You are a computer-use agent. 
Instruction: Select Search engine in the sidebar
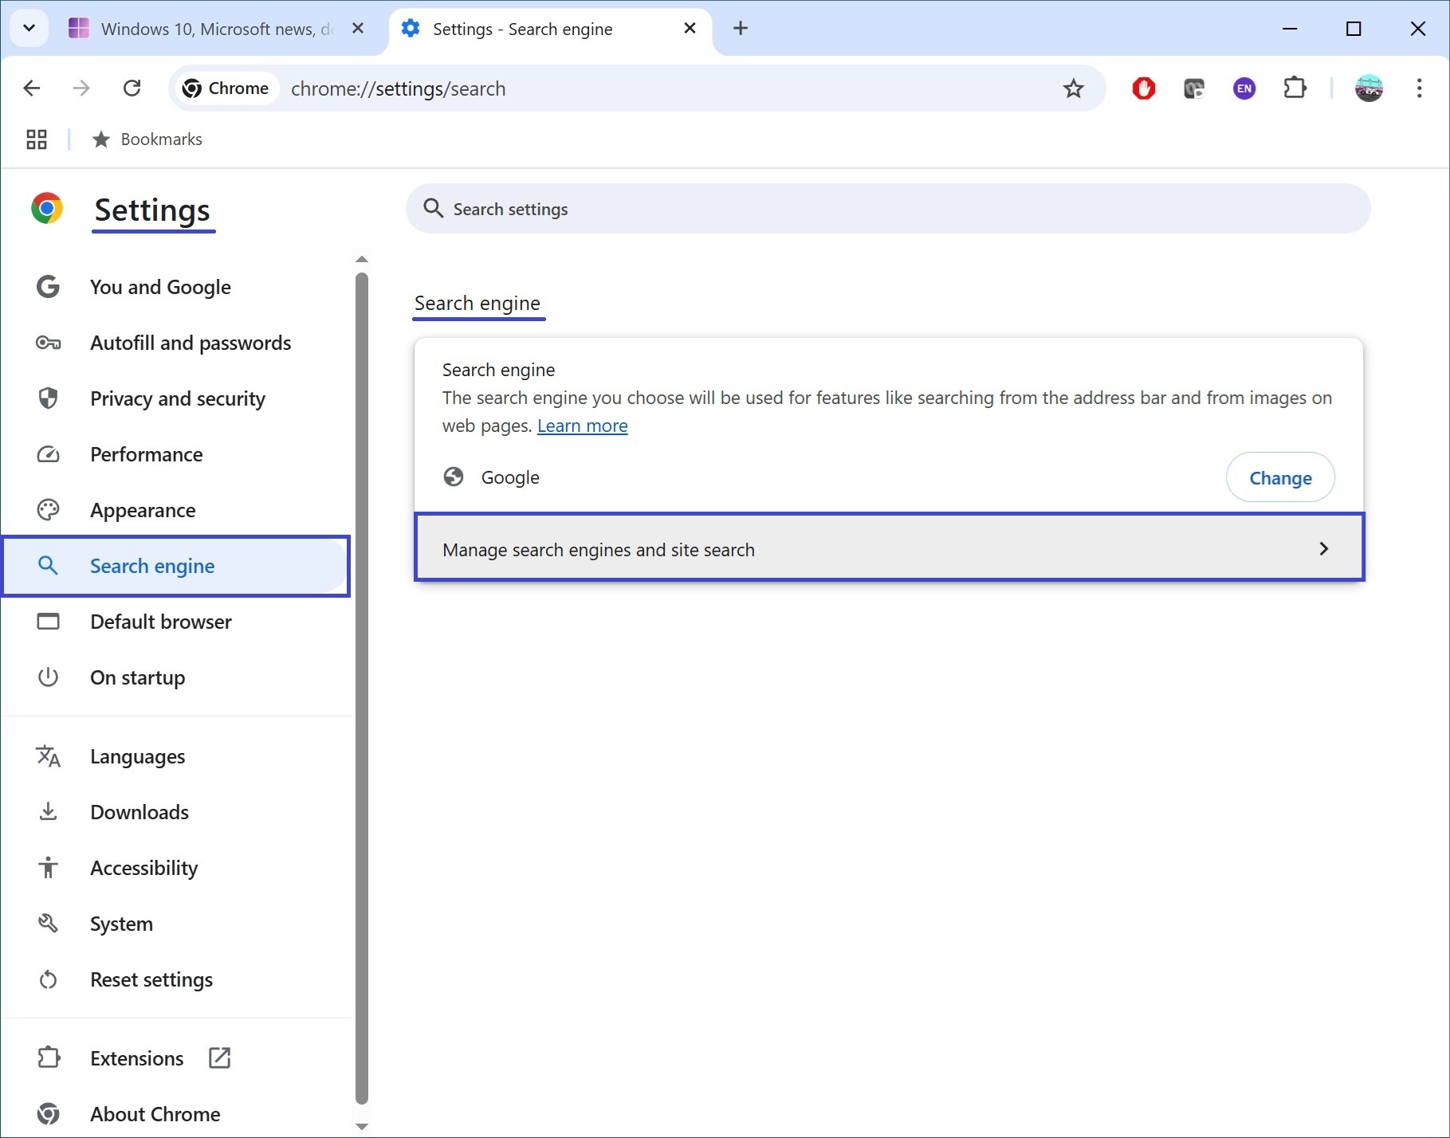pos(175,566)
